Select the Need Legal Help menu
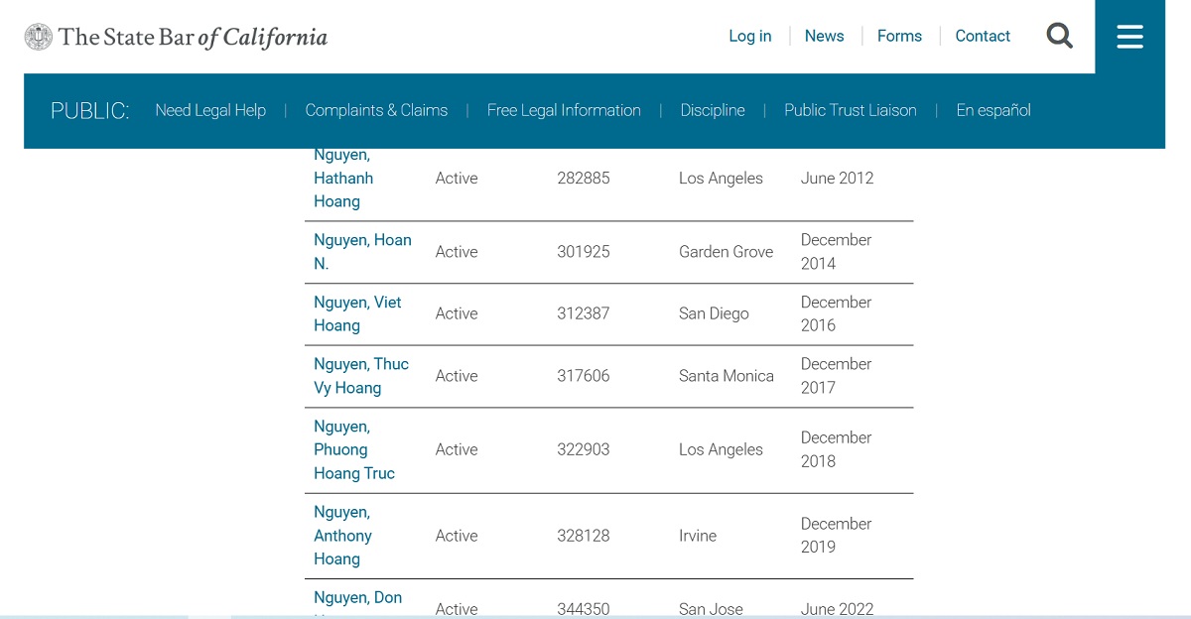The width and height of the screenshot is (1191, 619). (210, 110)
